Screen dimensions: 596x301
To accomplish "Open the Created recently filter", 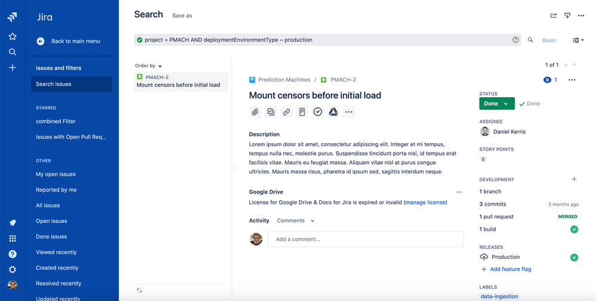I will tap(57, 268).
